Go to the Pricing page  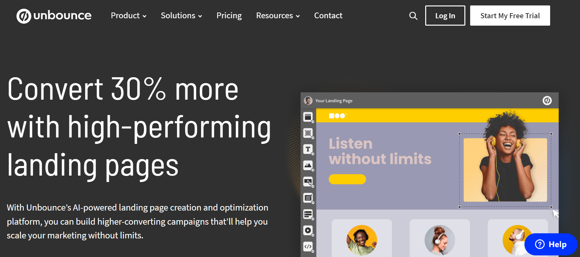(x=229, y=16)
